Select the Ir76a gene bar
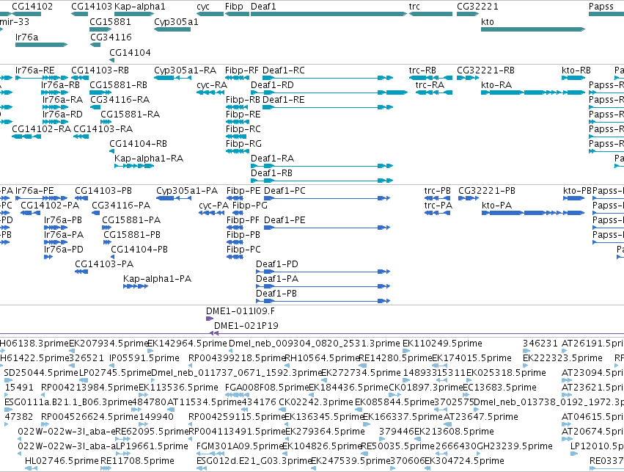The width and height of the screenshot is (624, 472). (41, 45)
